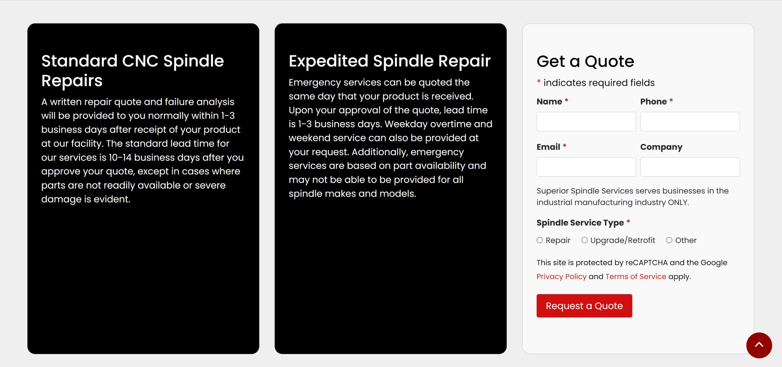Select the Other spindle service option
This screenshot has height=367, width=782.
[x=669, y=240]
